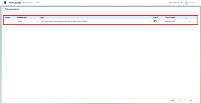201x104 pixels.
Task: Delete the default token with trash icon
Action: click(190, 21)
